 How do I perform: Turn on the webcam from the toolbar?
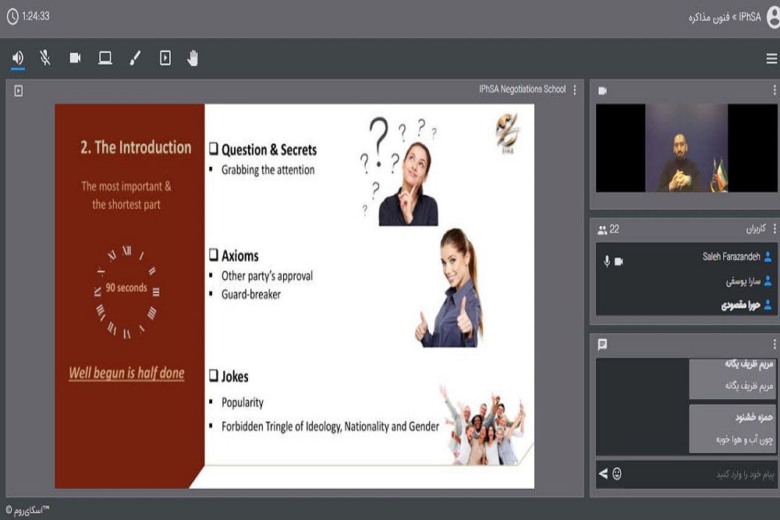(x=75, y=58)
